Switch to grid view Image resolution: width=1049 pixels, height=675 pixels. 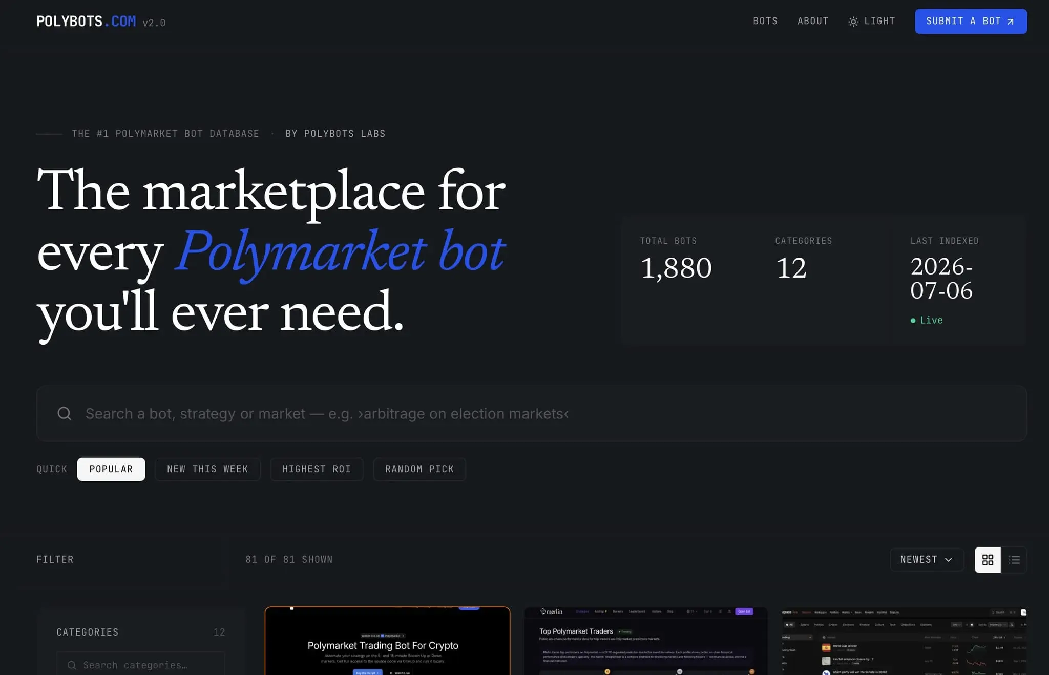(x=988, y=560)
